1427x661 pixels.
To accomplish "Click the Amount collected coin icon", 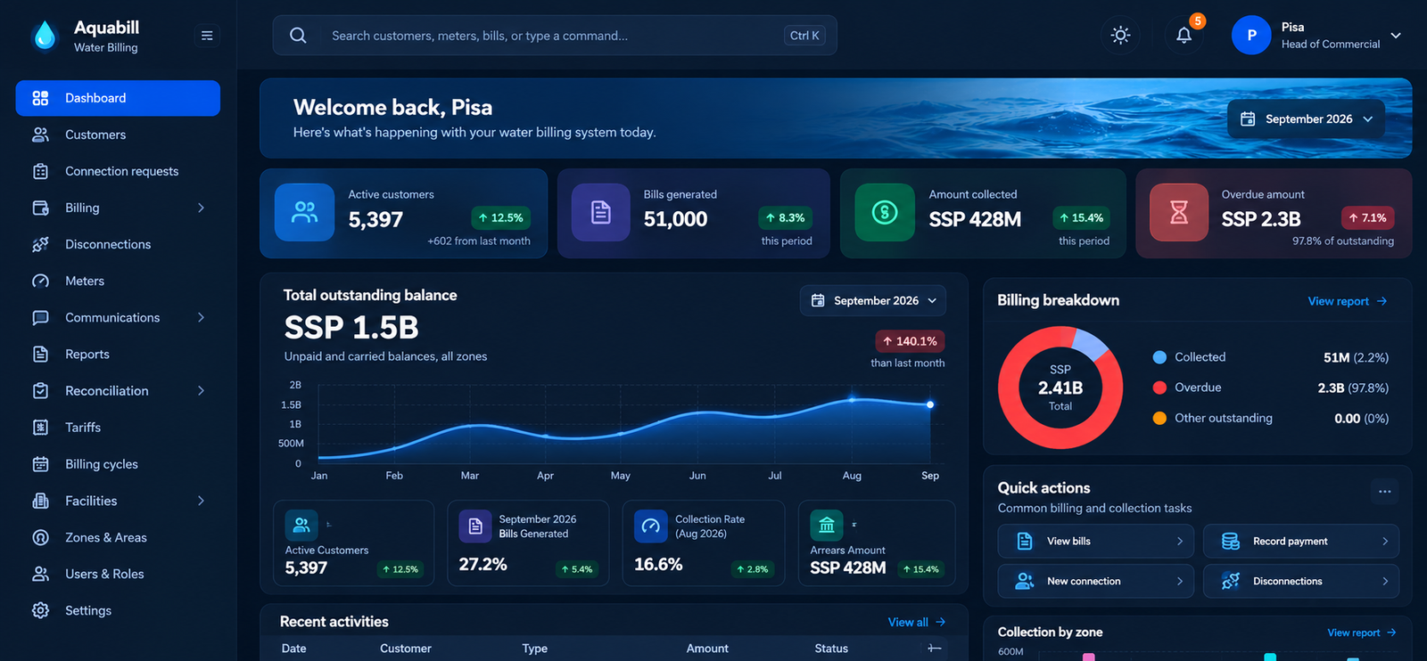I will click(885, 212).
